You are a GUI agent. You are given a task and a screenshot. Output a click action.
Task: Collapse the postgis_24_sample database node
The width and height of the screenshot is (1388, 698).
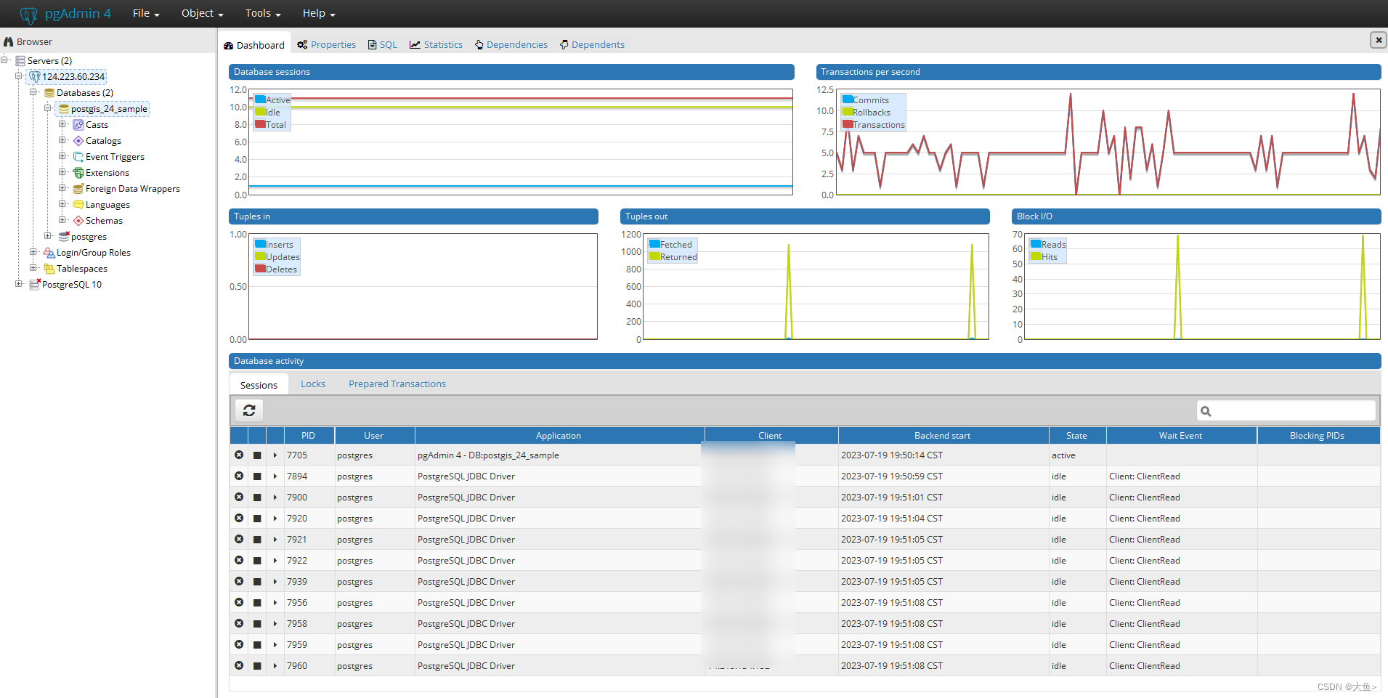pyautogui.click(x=48, y=108)
